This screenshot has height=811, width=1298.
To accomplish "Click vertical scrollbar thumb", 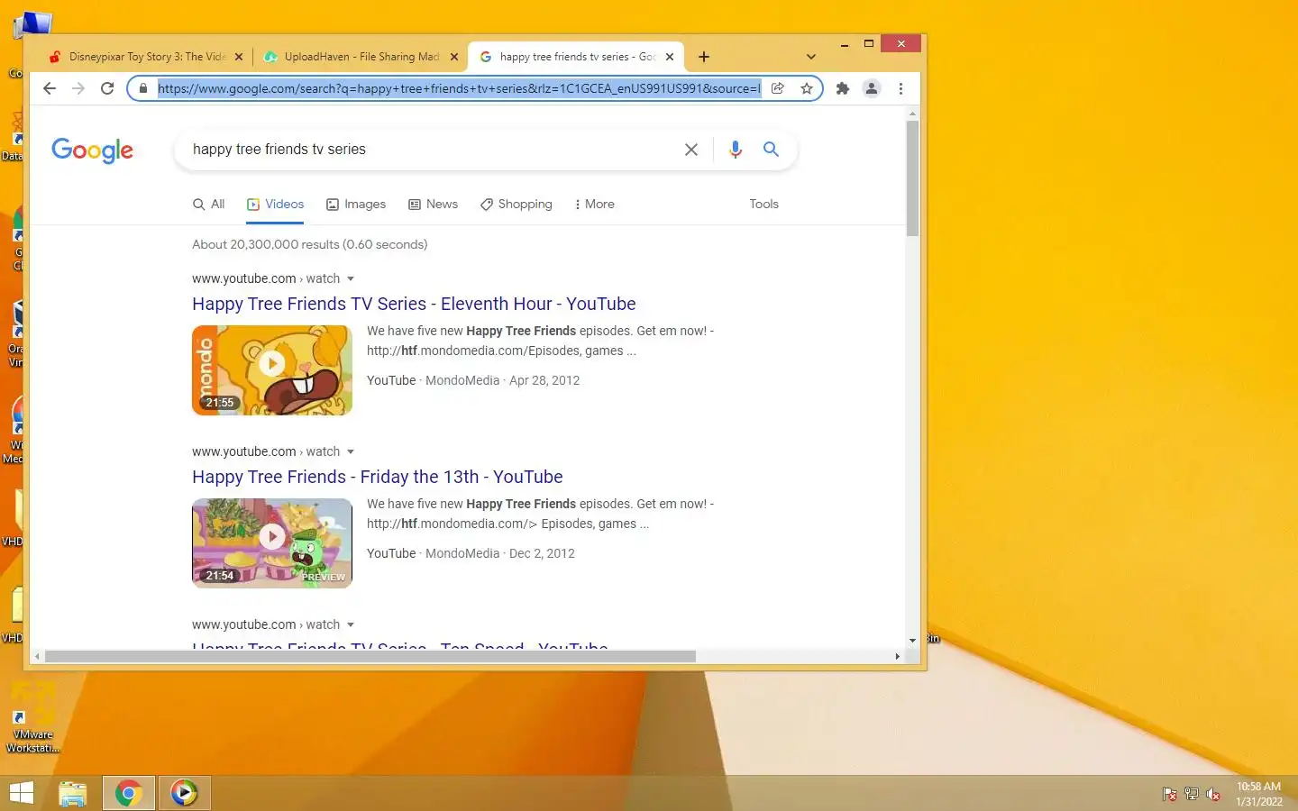I will coord(912,178).
